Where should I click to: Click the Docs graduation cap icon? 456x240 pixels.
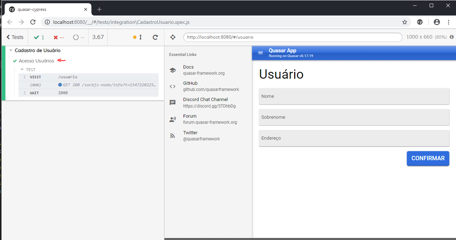click(173, 70)
